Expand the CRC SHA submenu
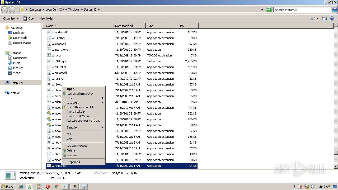 [83, 103]
